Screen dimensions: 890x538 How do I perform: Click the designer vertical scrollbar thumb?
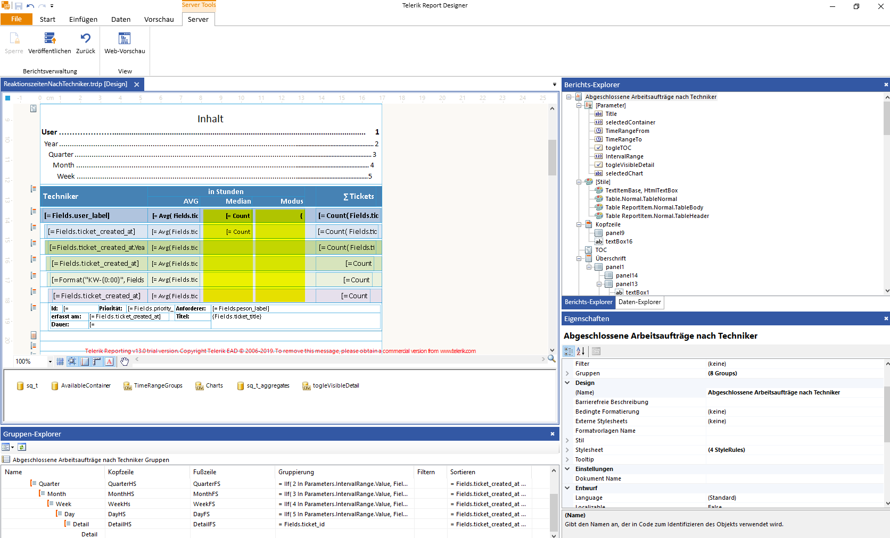tap(552, 157)
